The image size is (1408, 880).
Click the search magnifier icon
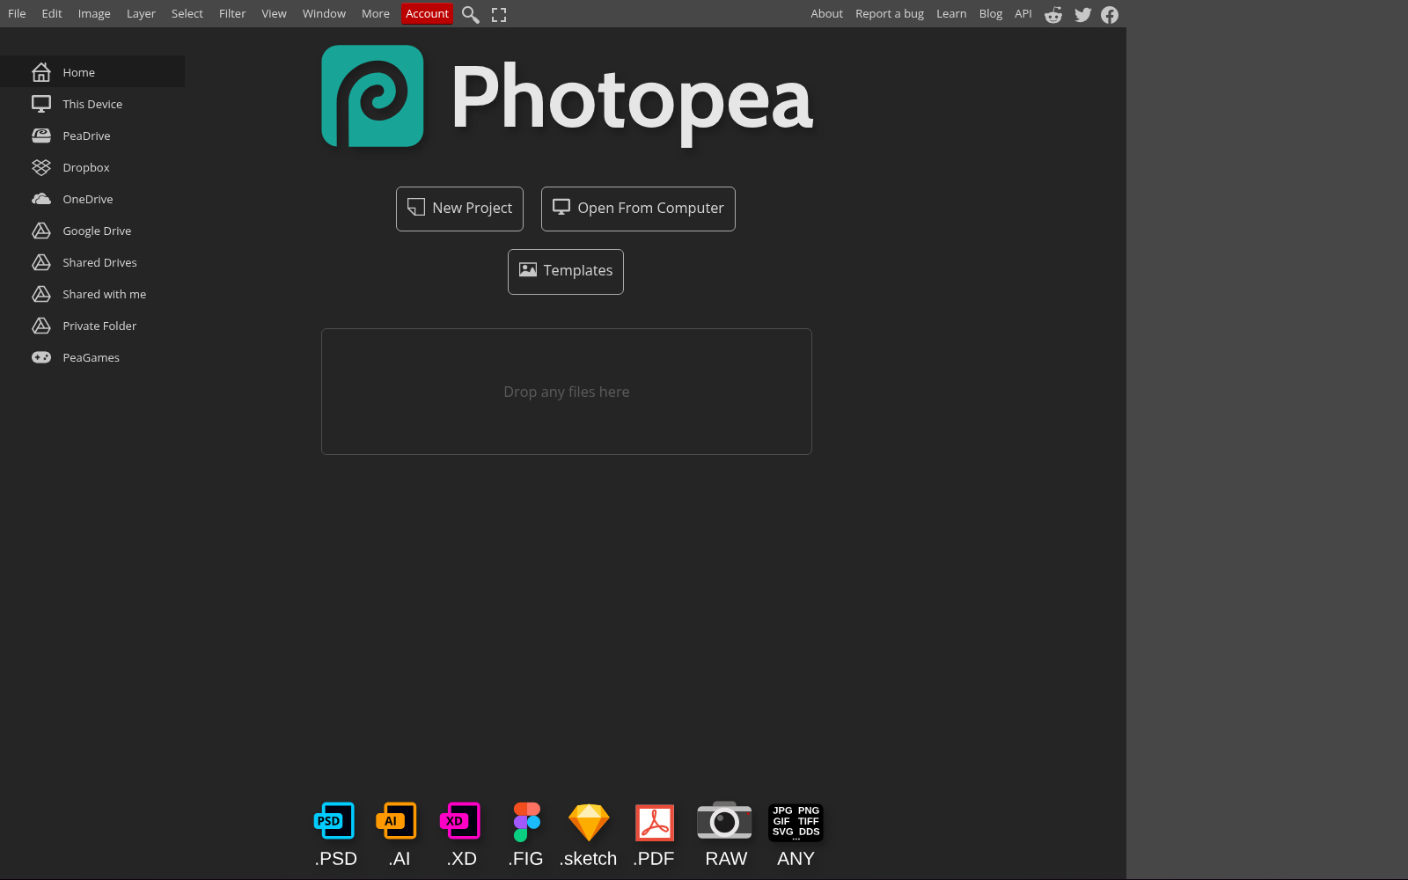pyautogui.click(x=471, y=15)
